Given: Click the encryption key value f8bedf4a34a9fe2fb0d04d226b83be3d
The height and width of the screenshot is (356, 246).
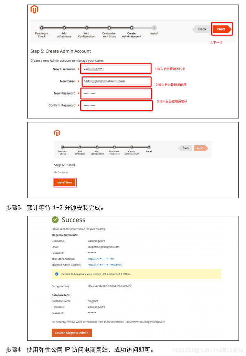Looking at the screenshot, I should 110,286.
